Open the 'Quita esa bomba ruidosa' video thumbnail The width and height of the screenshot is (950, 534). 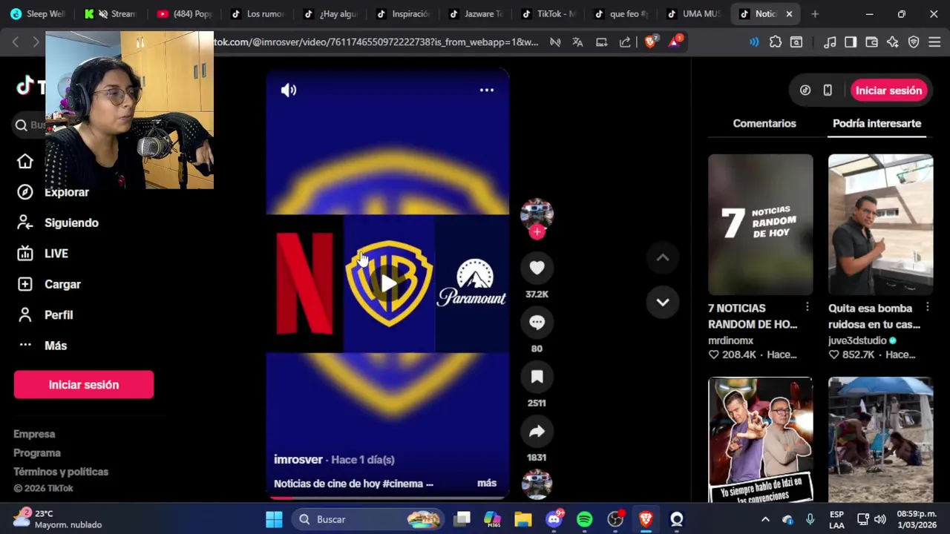tap(880, 224)
